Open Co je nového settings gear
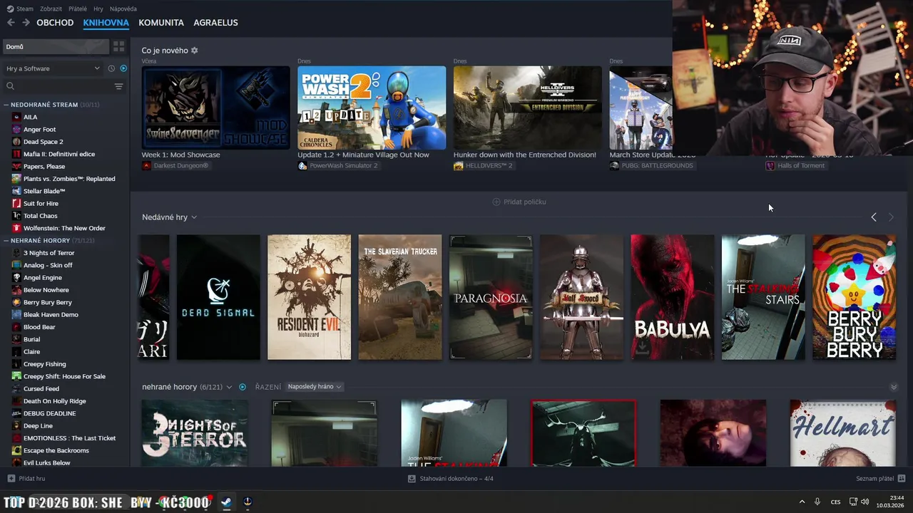The image size is (913, 513). point(194,51)
